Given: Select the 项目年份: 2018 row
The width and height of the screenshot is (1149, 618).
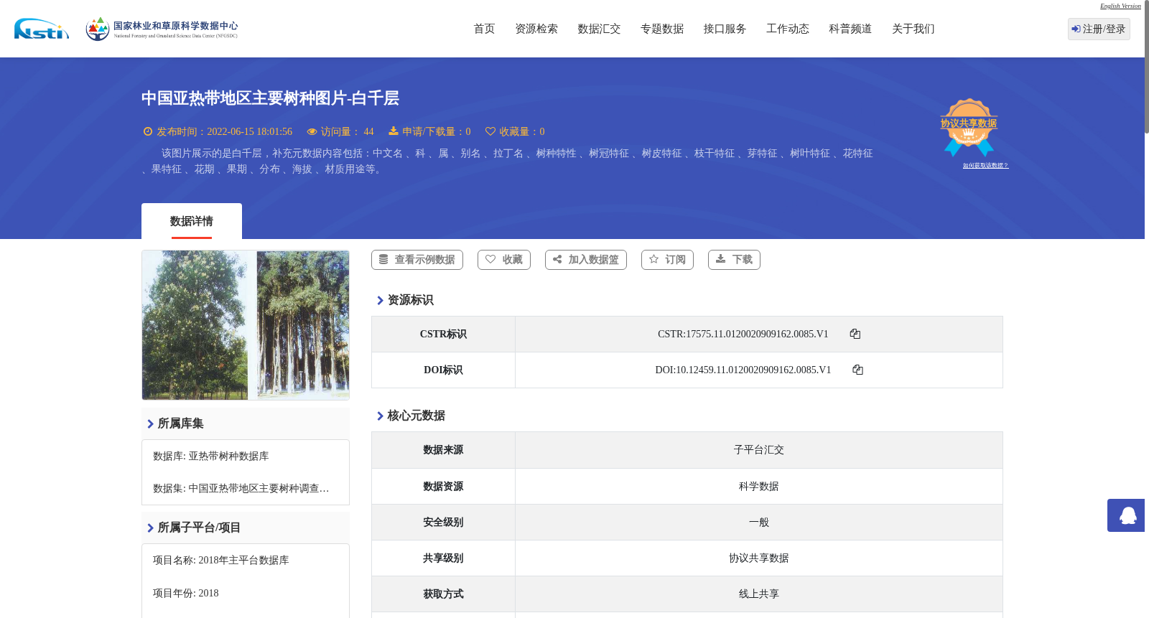Looking at the screenshot, I should (x=246, y=593).
